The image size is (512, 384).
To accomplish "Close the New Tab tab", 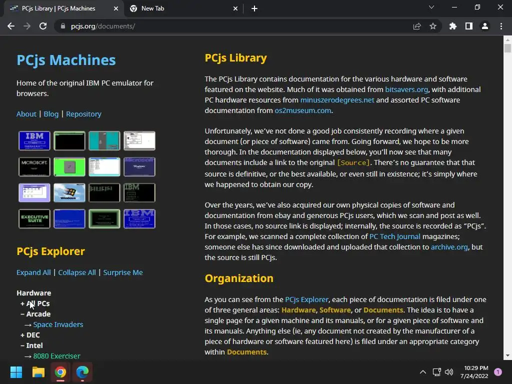I will [235, 9].
